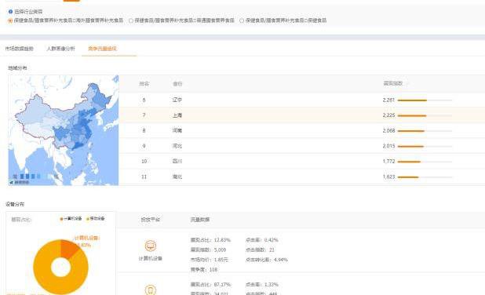Screen dimensions: 485x295
Task: Click the 点击率: 0.42% text
Action: click(262, 240)
